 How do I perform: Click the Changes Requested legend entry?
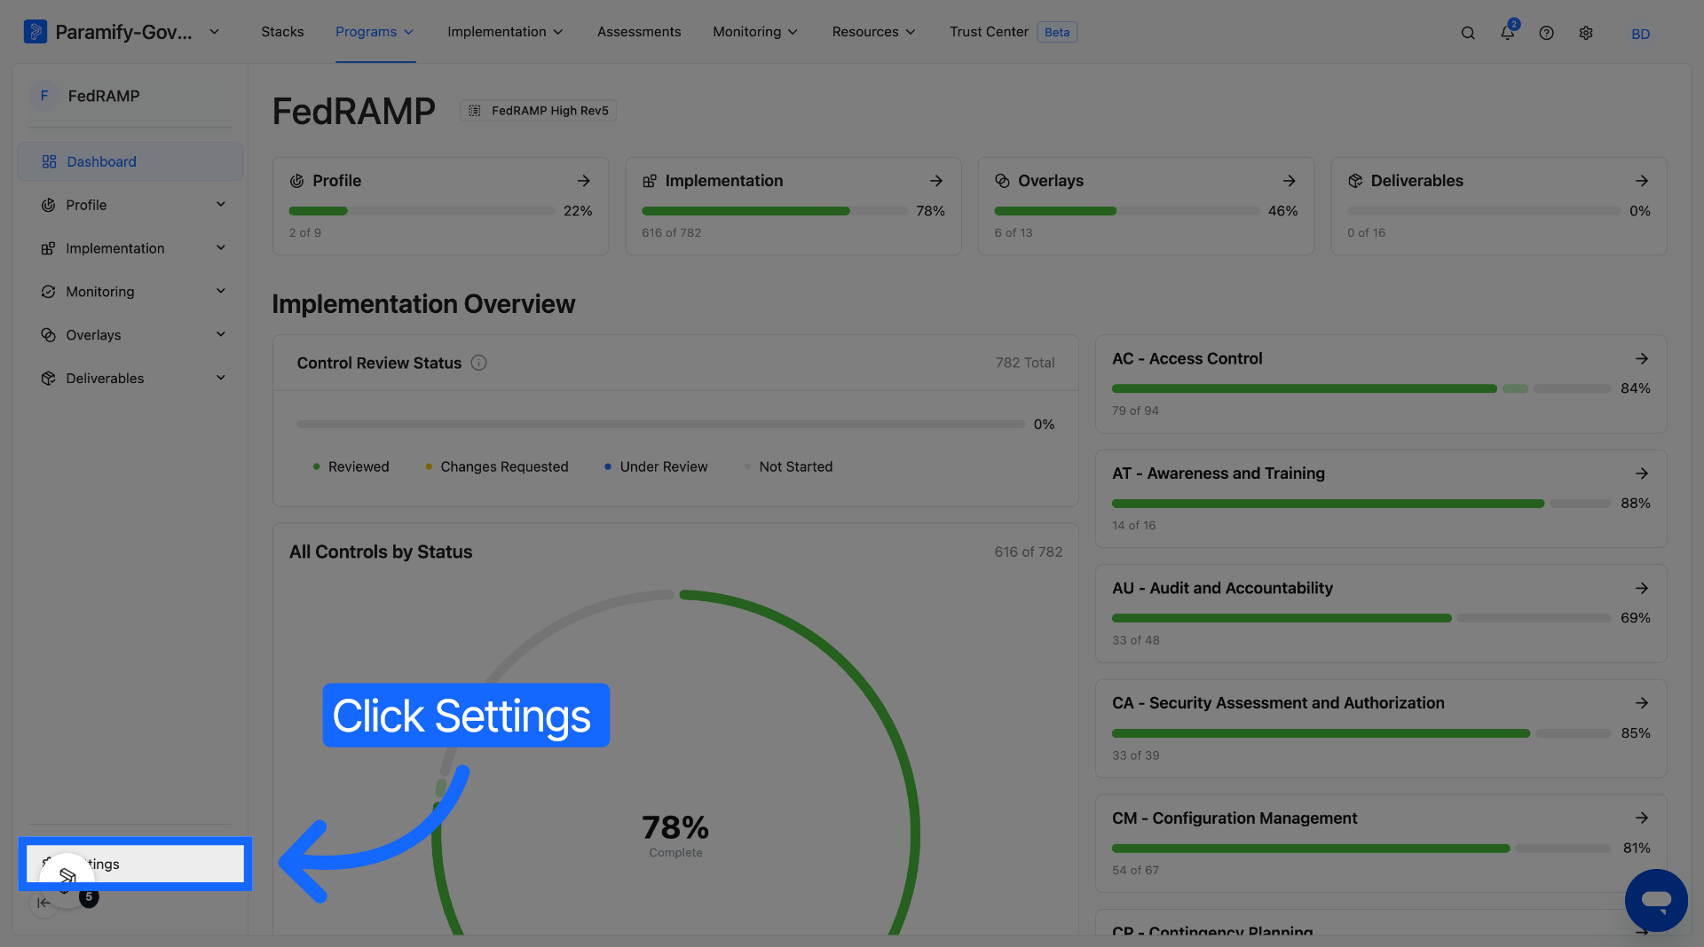pos(496,467)
